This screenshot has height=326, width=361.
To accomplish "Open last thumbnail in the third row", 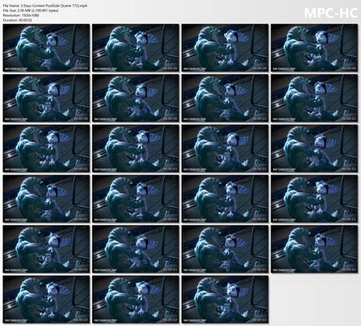I will pyautogui.click(x=315, y=148).
